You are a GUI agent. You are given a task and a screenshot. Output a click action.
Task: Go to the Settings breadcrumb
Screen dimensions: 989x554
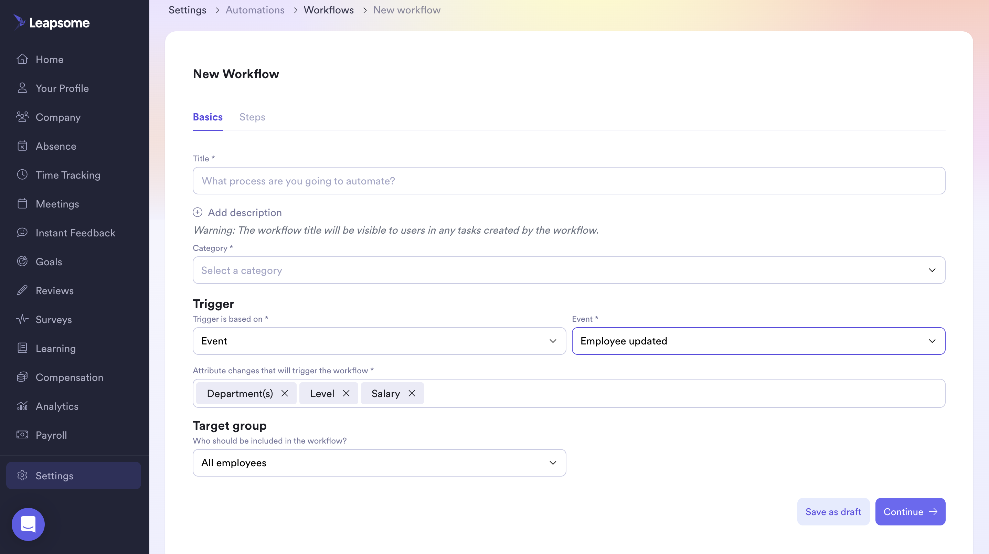coord(187,10)
